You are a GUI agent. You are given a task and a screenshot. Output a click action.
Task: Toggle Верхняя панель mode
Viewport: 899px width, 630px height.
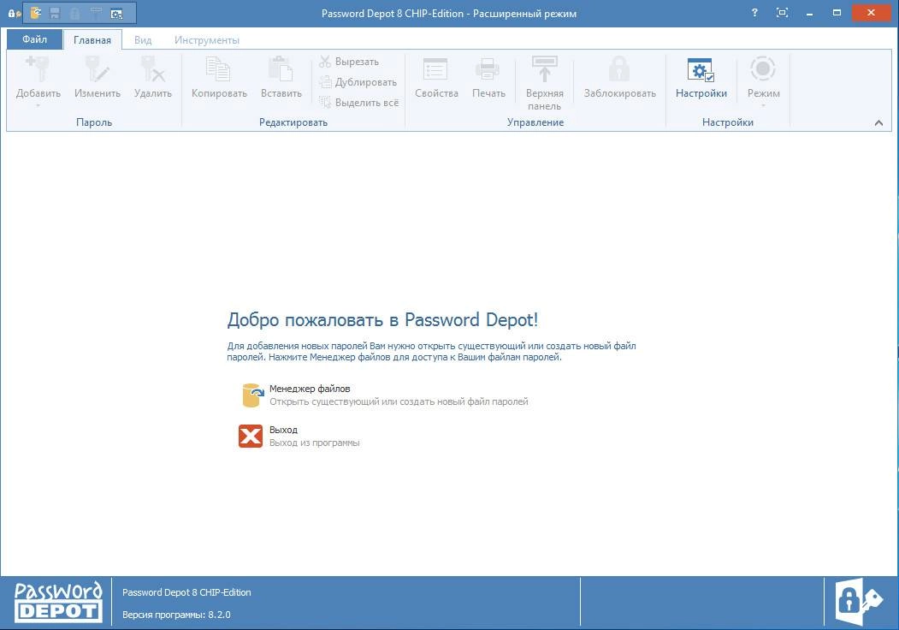click(x=544, y=83)
